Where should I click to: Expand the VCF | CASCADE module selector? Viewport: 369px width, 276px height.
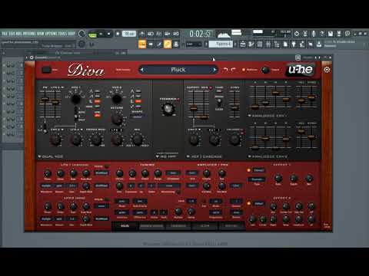tap(204, 156)
